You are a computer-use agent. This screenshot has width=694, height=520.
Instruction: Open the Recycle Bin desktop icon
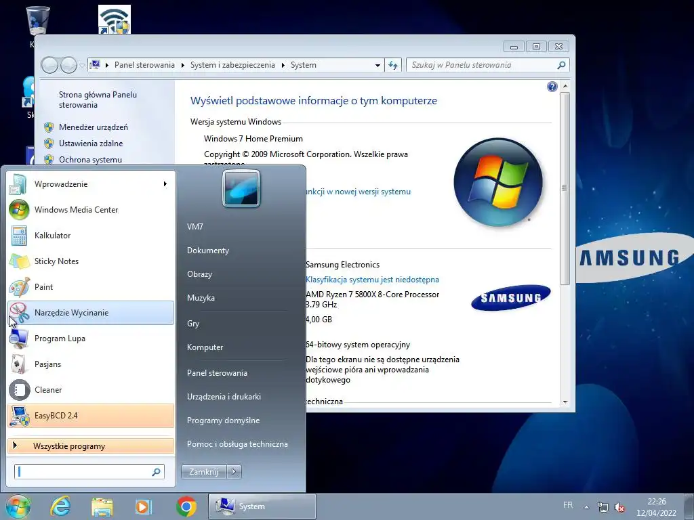[x=38, y=21]
